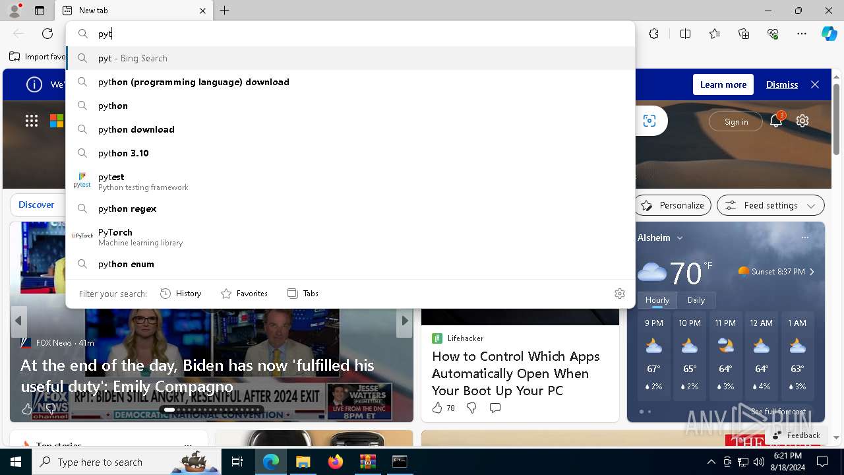Open the Biden 'fulfilled his useful duty' headline

[x=197, y=375]
